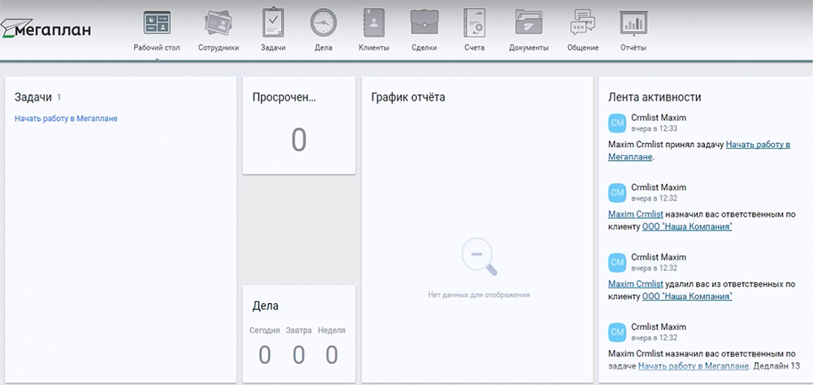813x385 pixels.
Task: Open the Сотрудники employees icon
Action: 219,24
